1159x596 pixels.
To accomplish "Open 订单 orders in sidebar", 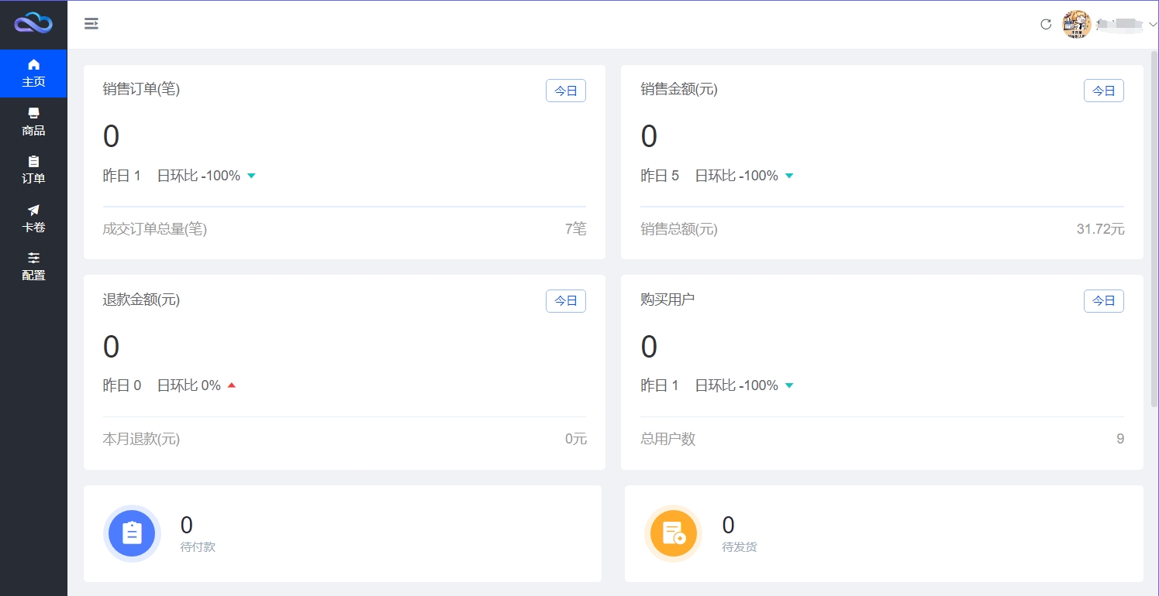I will (x=33, y=170).
